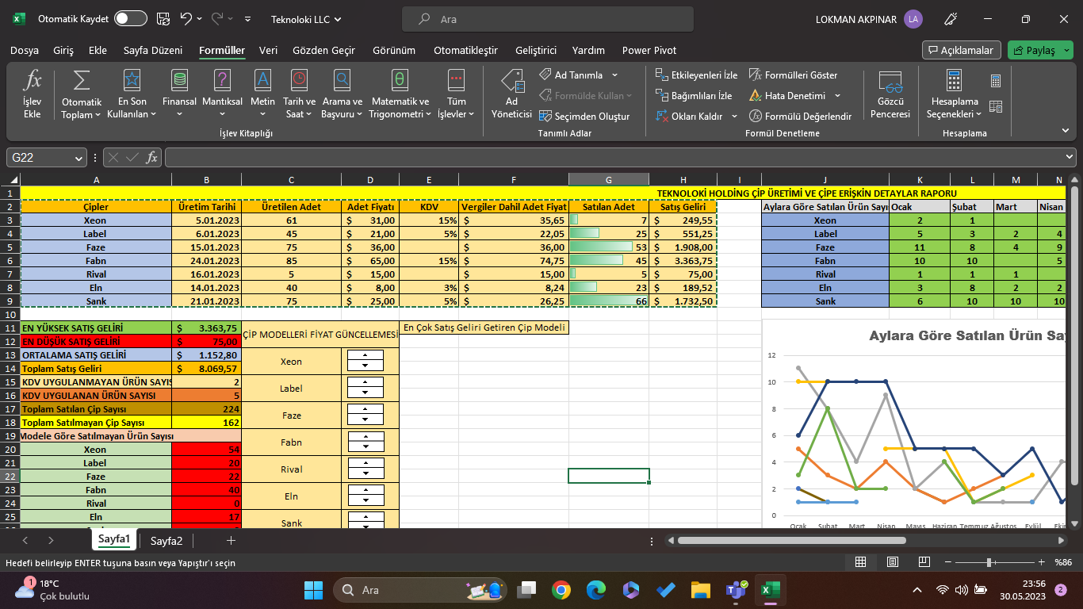Expand the Name Box dropdown arrow
Viewport: 1083px width, 609px height.
(78, 158)
